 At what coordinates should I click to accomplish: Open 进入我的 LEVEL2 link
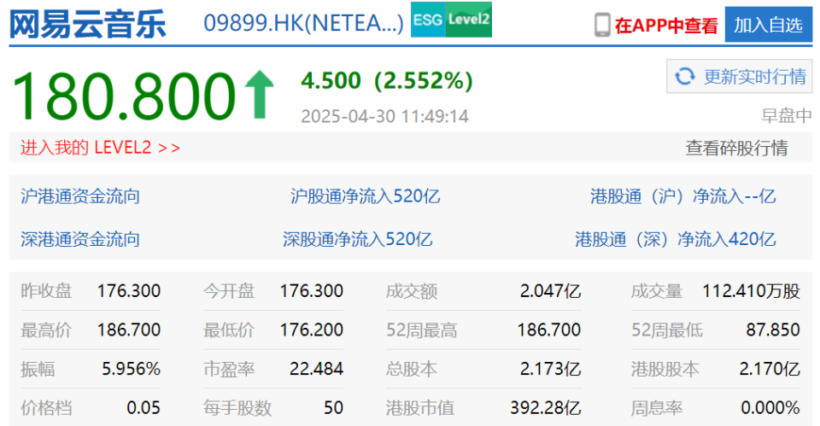pyautogui.click(x=101, y=148)
